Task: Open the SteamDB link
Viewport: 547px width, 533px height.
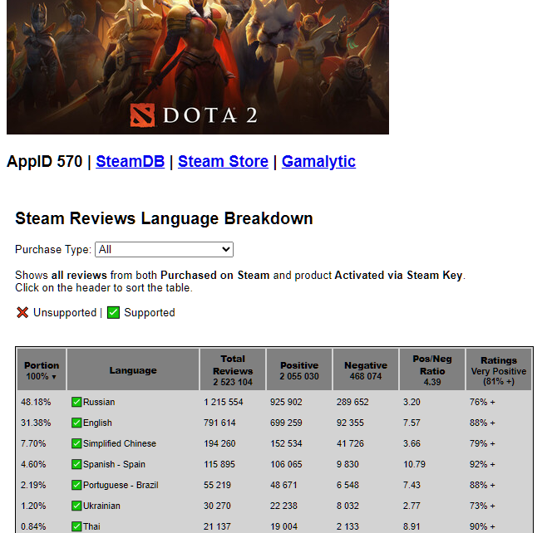Action: point(131,162)
